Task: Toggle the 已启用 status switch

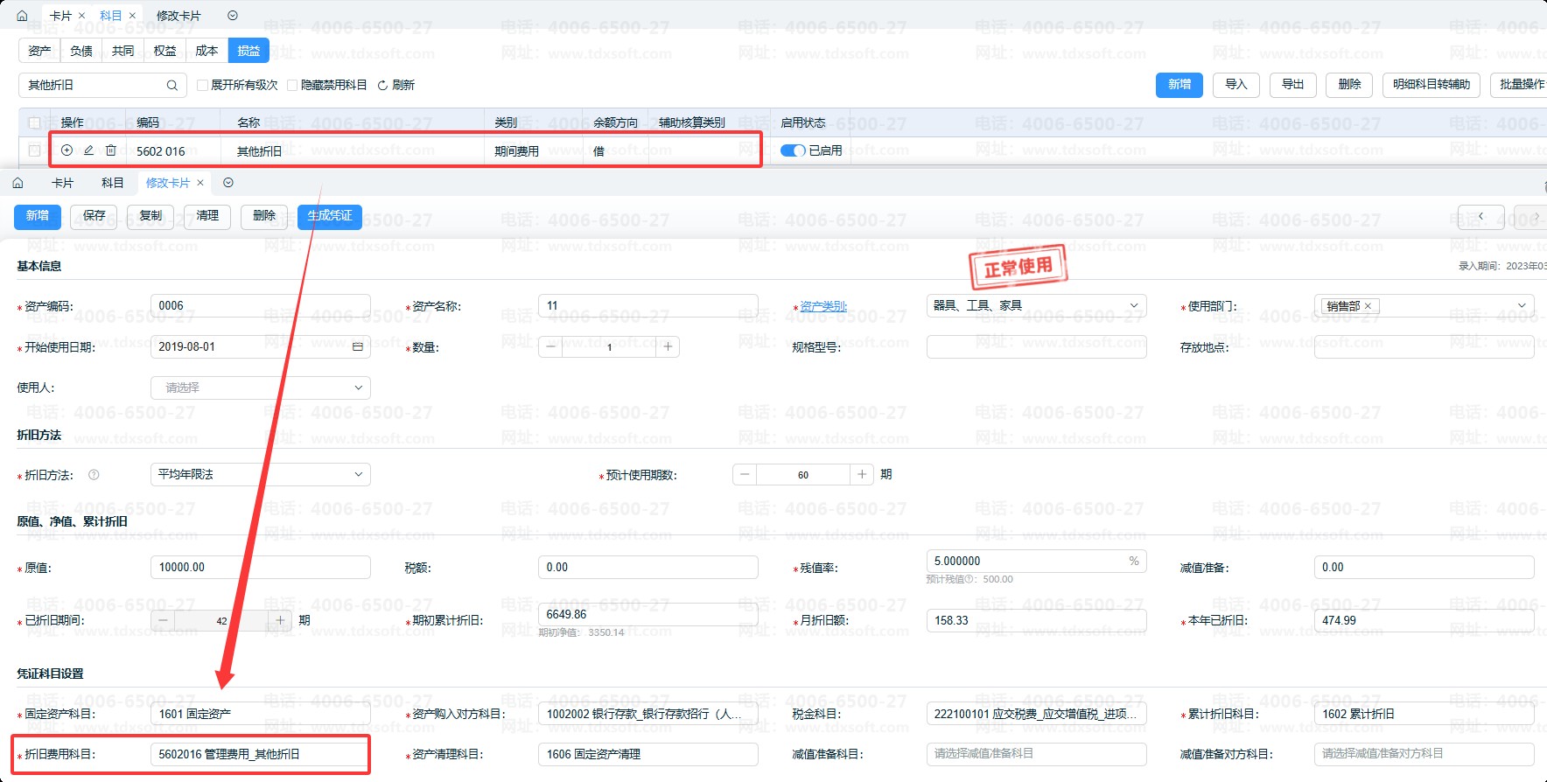Action: click(x=793, y=150)
